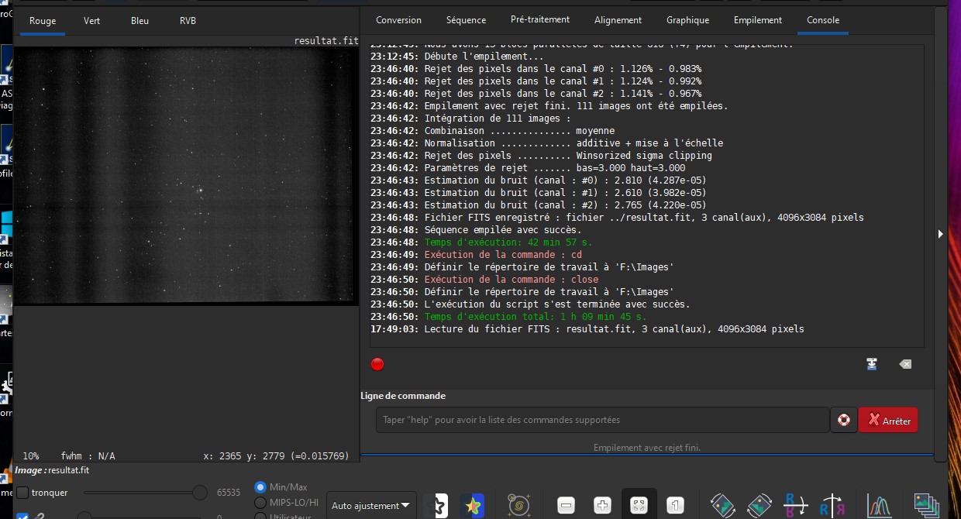Click the 'Exécution de la commande : cd' line
The height and width of the screenshot is (519, 961).
coord(503,255)
